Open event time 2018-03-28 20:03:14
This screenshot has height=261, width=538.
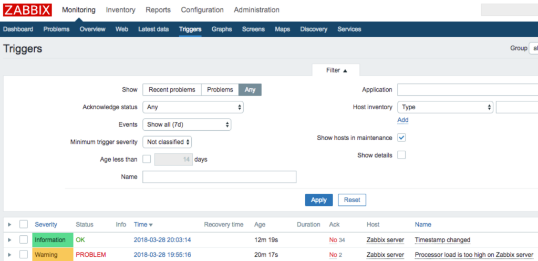pyautogui.click(x=162, y=240)
